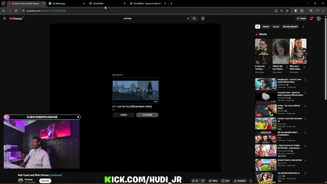Open new tab with plus button

171,4
